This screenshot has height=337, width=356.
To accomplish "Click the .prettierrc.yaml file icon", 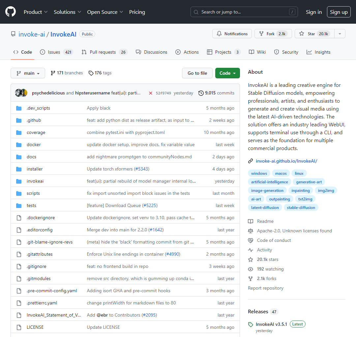I will 19,303.
